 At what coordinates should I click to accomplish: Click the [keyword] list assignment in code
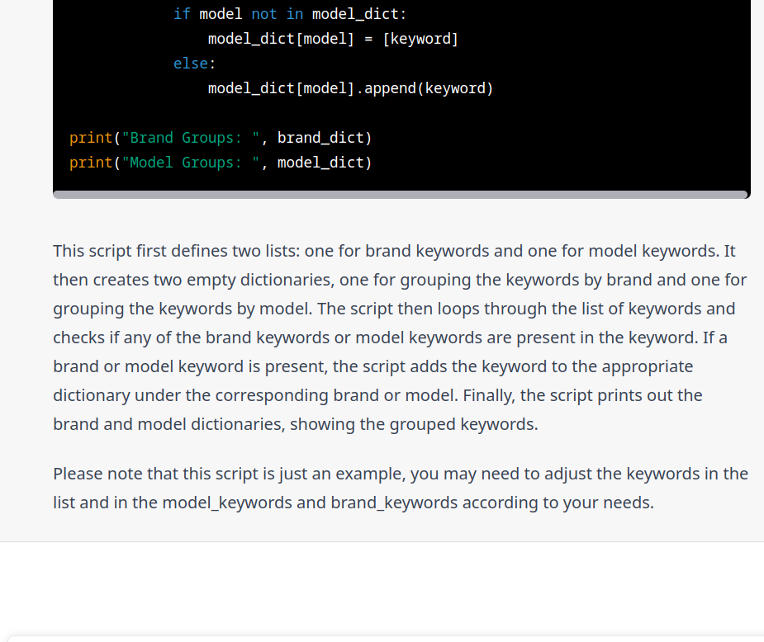click(x=420, y=39)
